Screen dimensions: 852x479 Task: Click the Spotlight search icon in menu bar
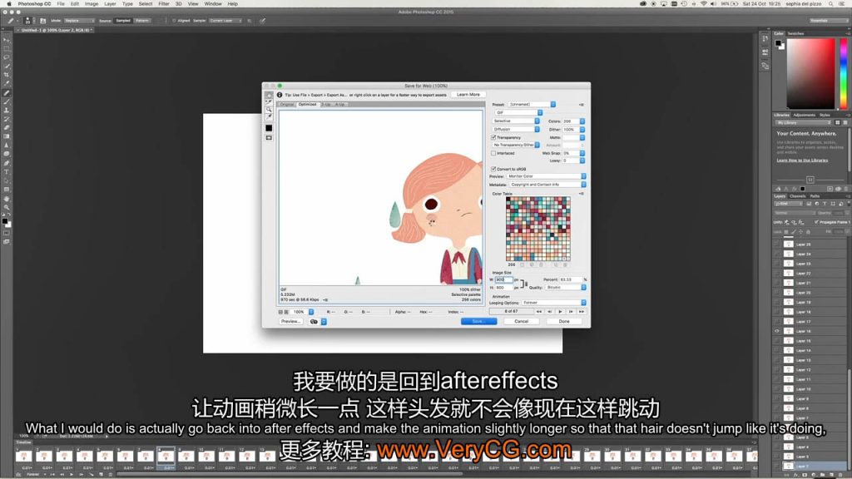click(x=831, y=4)
